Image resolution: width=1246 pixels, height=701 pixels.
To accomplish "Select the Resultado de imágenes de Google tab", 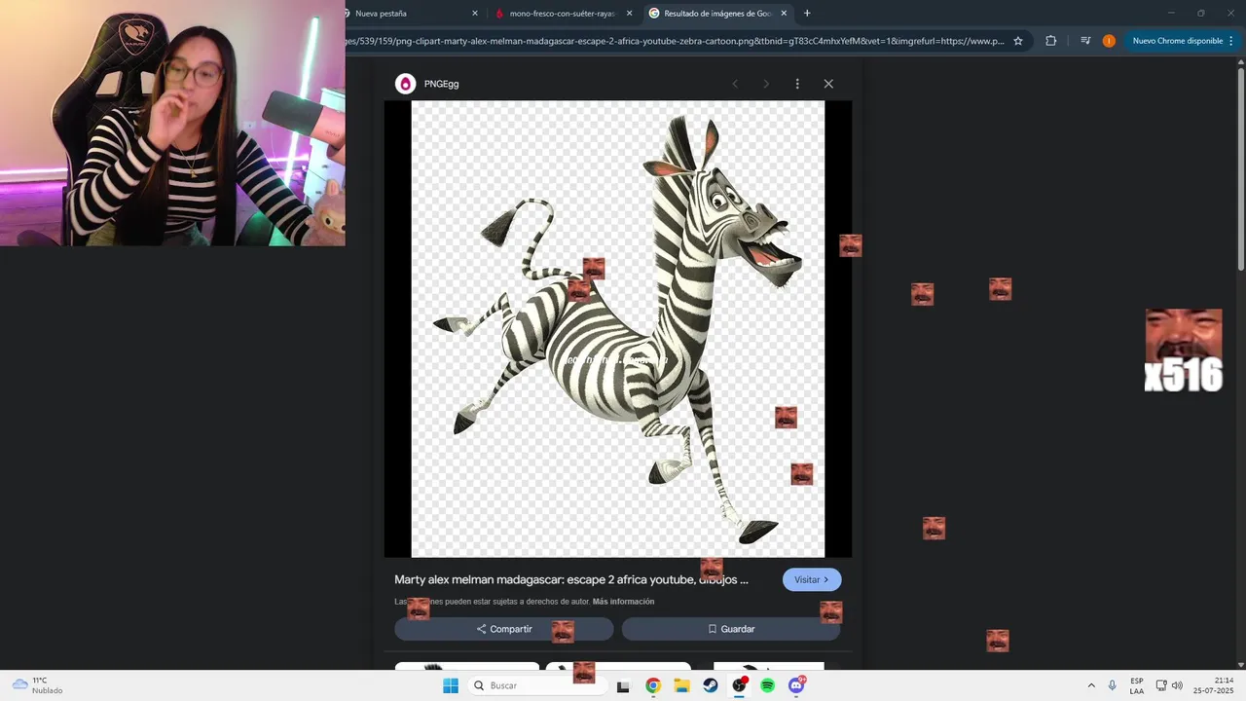I will [717, 14].
